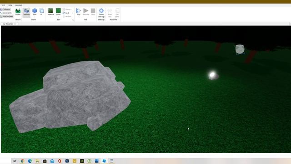Open the VIEW ribbon tab
This screenshot has width=291, height=164.
[x=10, y=5]
